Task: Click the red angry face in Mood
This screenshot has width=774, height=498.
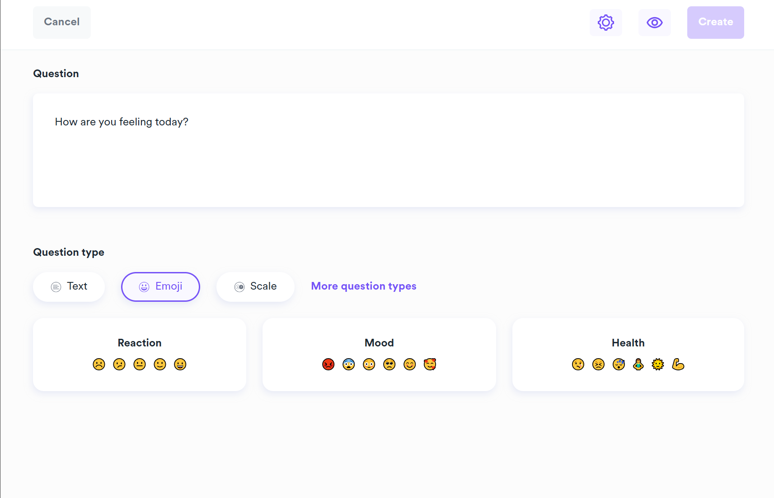Action: [328, 364]
